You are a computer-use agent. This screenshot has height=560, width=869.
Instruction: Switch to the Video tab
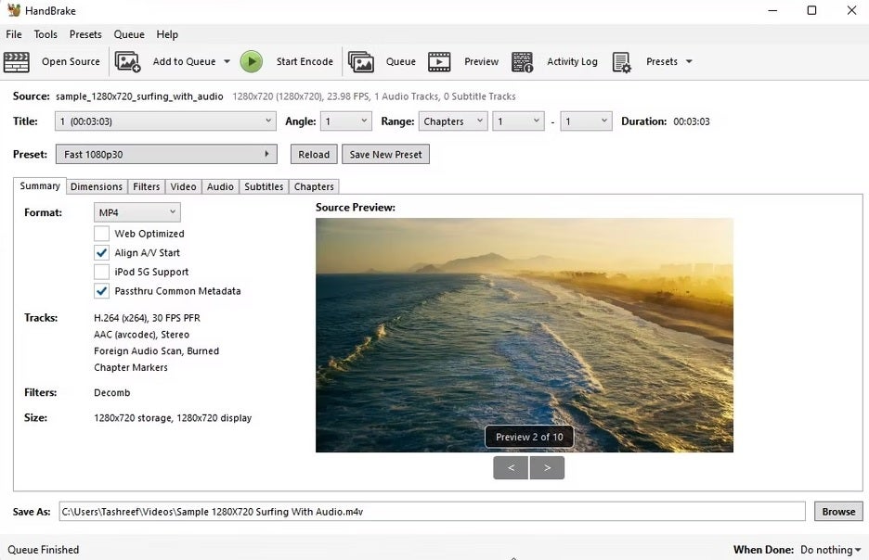pyautogui.click(x=183, y=186)
